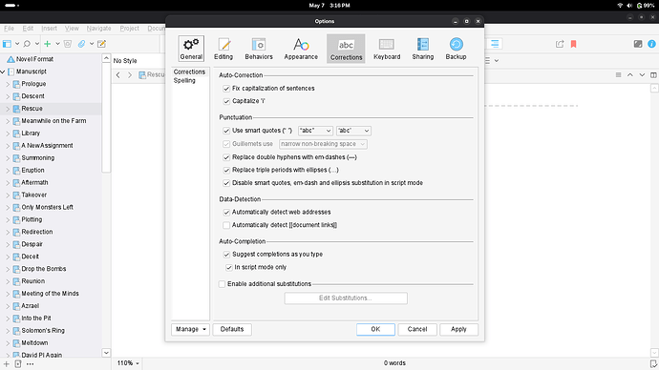Click the trash icon in main toolbar

68,44
